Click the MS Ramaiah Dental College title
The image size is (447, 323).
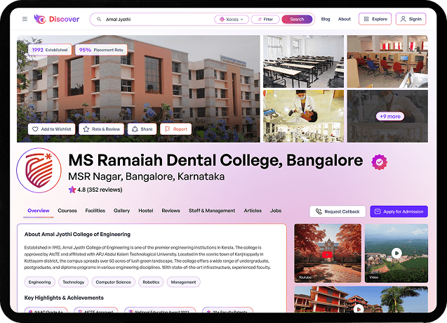coord(215,160)
